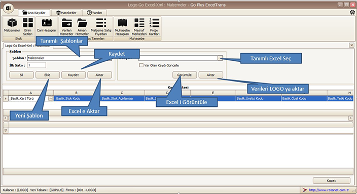Select the _Baslik.Stok Açıklaması cell
357x194 pixels.
[122, 98]
